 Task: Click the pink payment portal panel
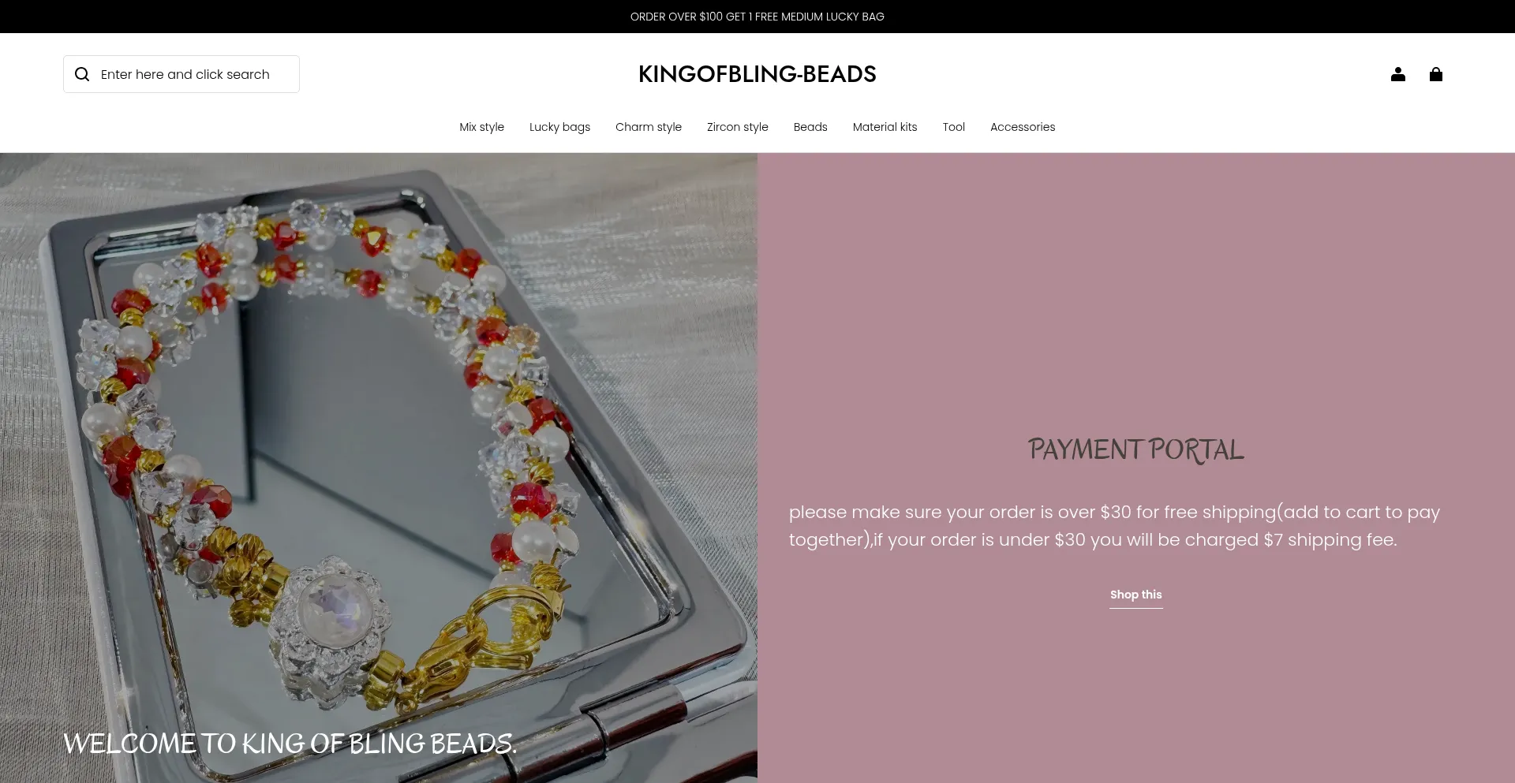click(x=1136, y=468)
